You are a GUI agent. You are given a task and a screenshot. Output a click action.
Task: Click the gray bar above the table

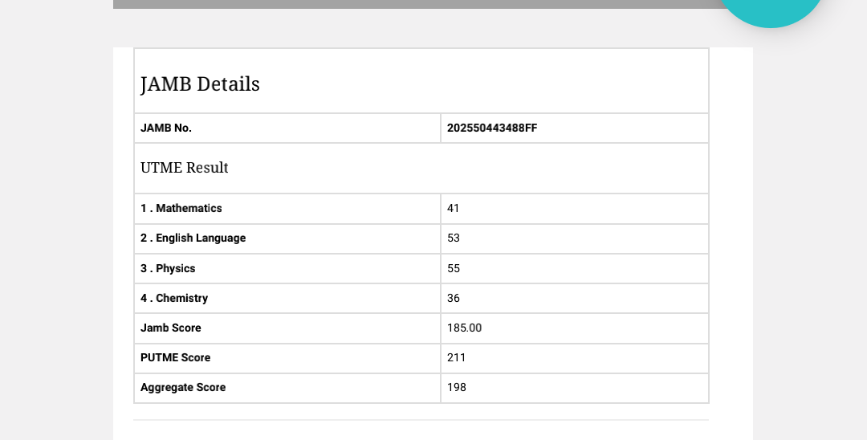coord(401,4)
